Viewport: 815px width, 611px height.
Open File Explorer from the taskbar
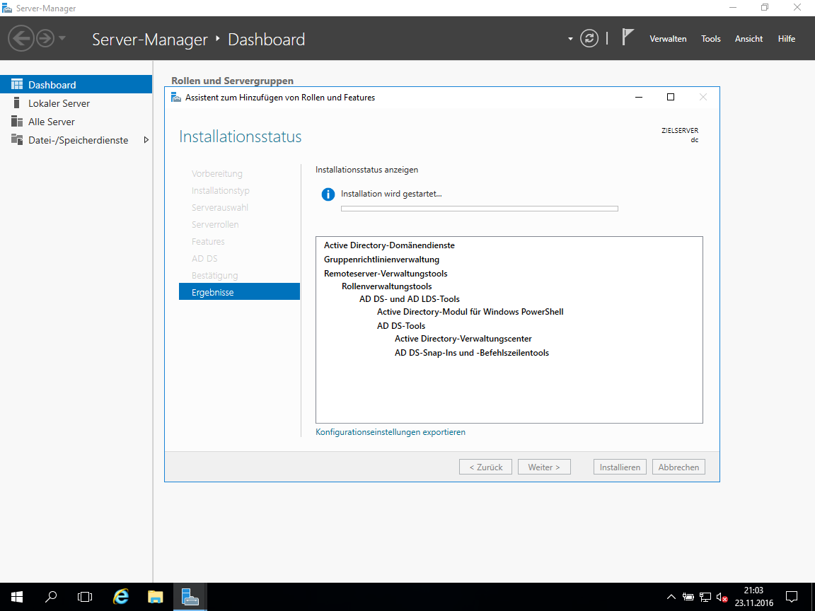[155, 596]
